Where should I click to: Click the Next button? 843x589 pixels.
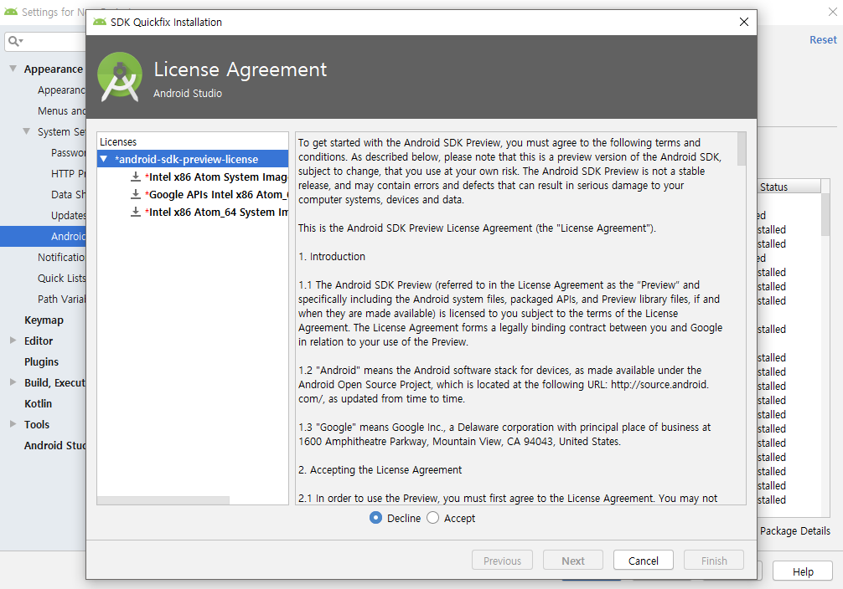[x=572, y=560]
